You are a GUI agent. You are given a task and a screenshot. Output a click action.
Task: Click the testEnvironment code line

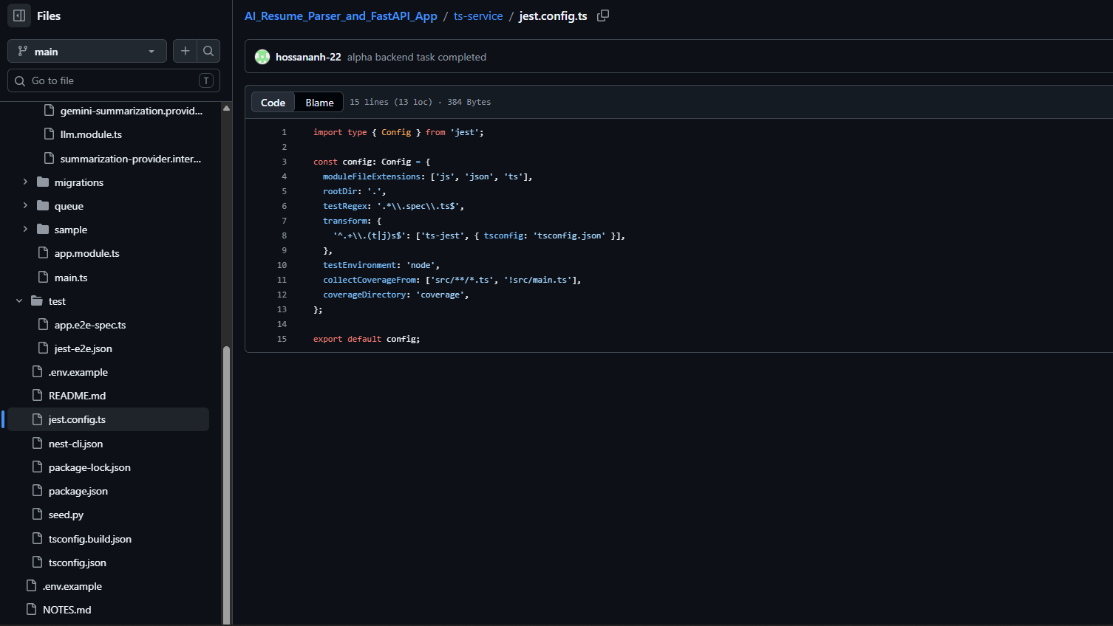pyautogui.click(x=381, y=265)
